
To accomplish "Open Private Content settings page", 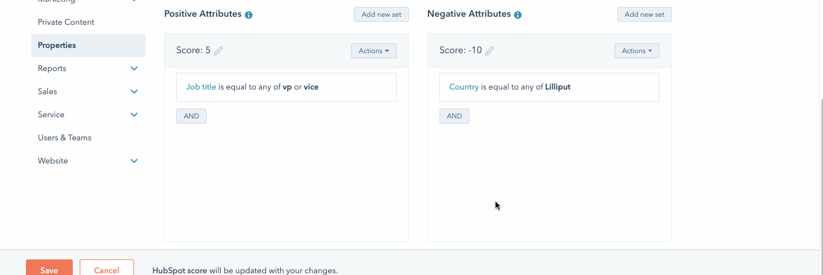I will [66, 22].
